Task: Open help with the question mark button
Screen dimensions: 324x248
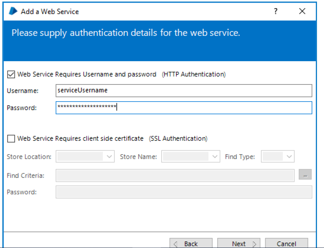Action: pos(276,11)
